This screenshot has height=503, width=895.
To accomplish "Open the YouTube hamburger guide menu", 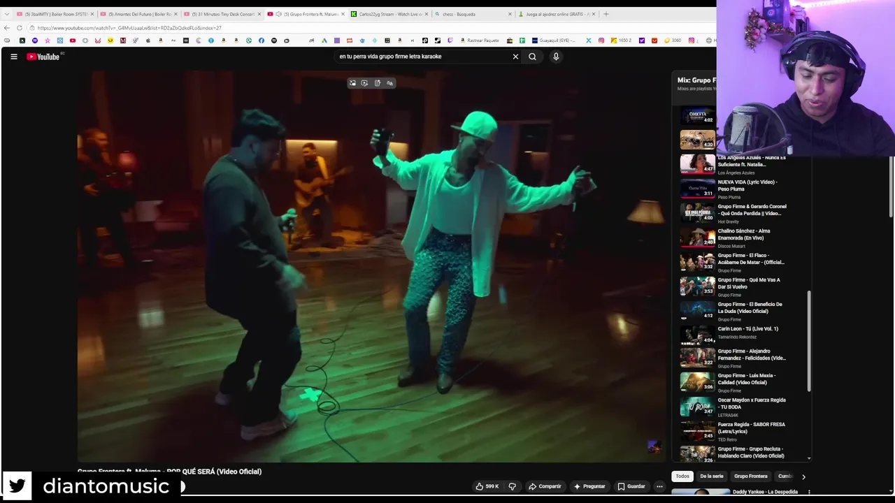I will [14, 57].
